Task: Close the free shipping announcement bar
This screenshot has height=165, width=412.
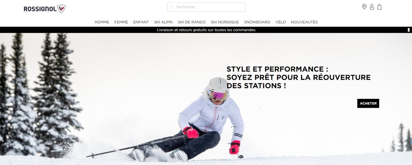Action: click(409, 30)
